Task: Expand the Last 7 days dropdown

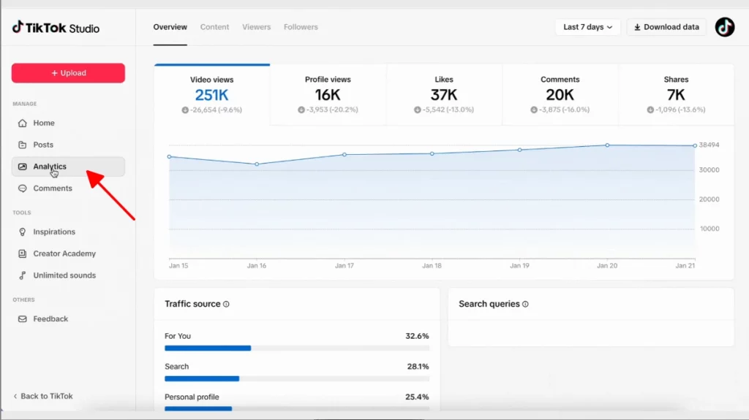Action: [587, 27]
